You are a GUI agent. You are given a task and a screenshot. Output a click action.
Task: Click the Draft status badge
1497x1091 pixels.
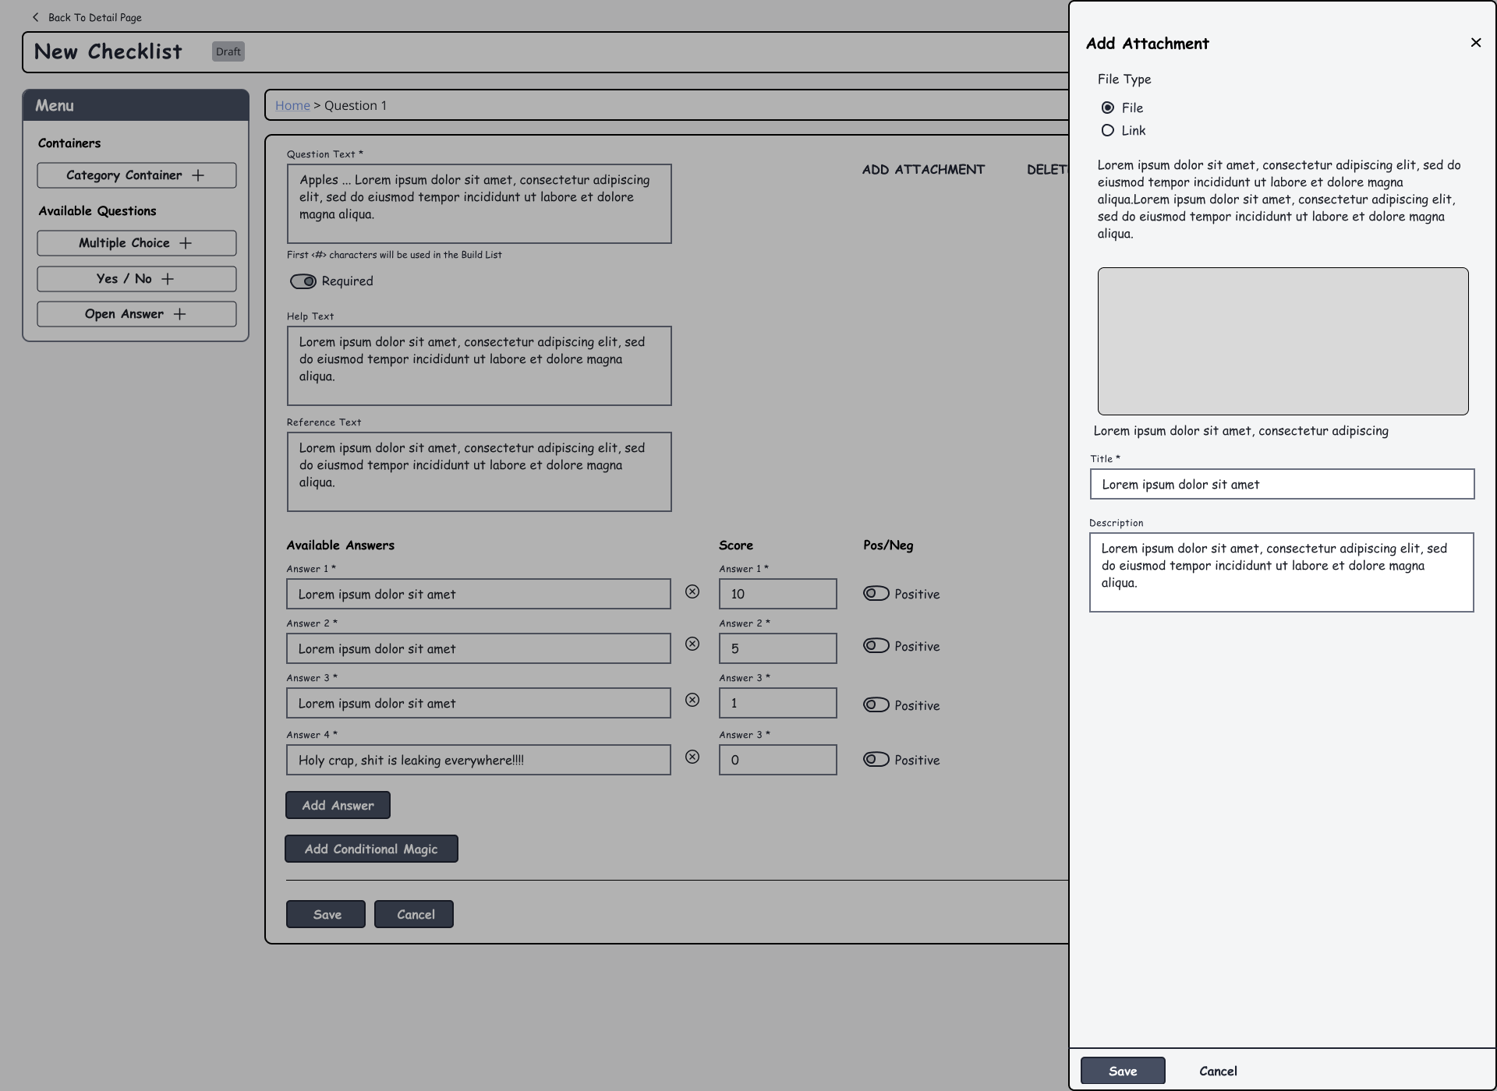pos(228,51)
